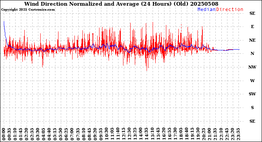
Task: Click the 03:30 time axis label
Action: tap(38, 134)
